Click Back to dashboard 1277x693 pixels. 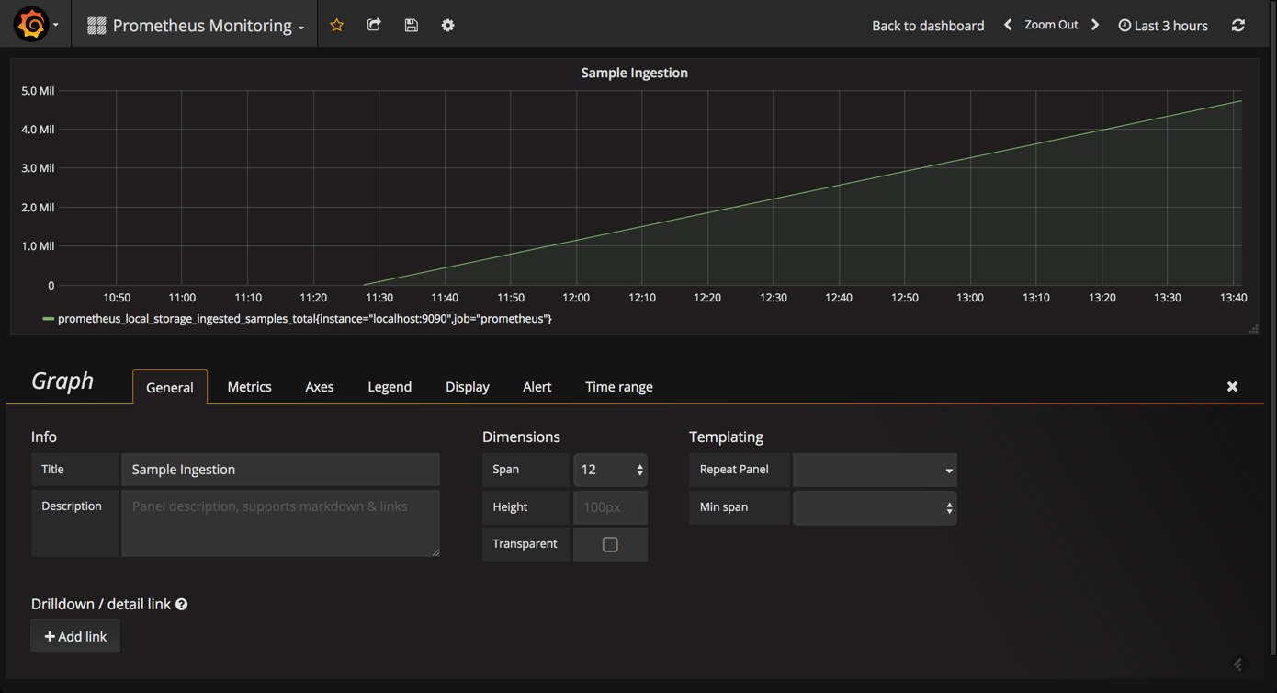click(928, 25)
